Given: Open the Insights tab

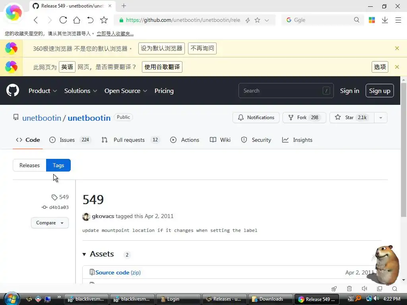Looking at the screenshot, I should [x=297, y=140].
